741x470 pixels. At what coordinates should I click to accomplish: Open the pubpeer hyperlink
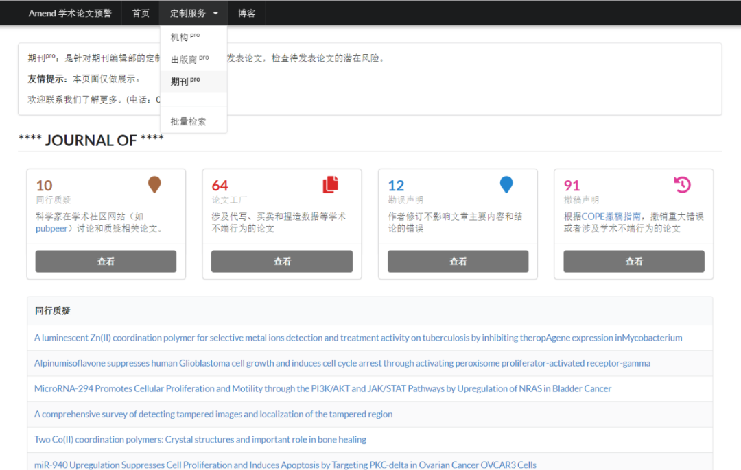(52, 229)
